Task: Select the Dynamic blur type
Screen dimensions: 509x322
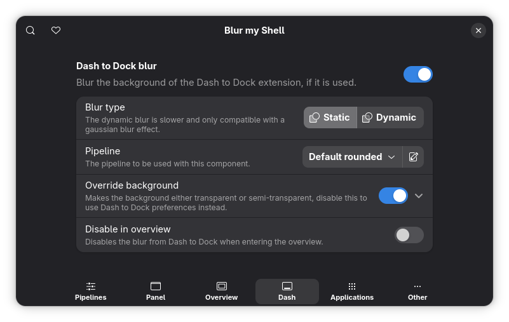Action: point(390,117)
